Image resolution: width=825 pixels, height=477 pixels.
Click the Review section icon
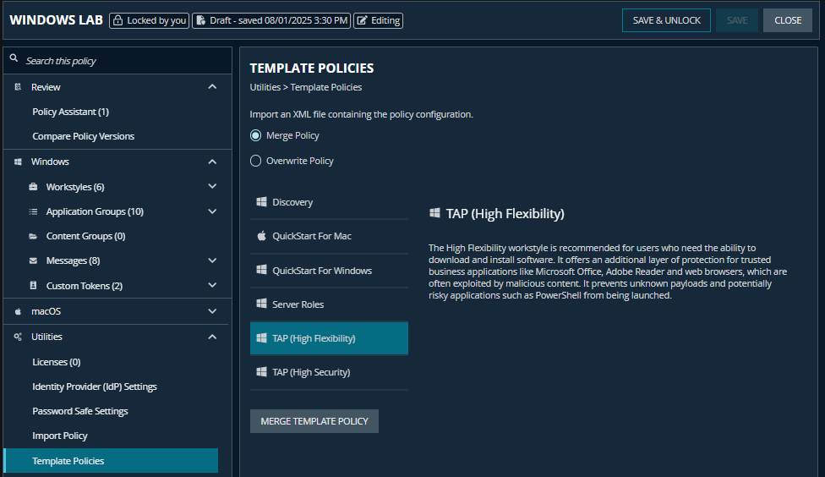(18, 87)
